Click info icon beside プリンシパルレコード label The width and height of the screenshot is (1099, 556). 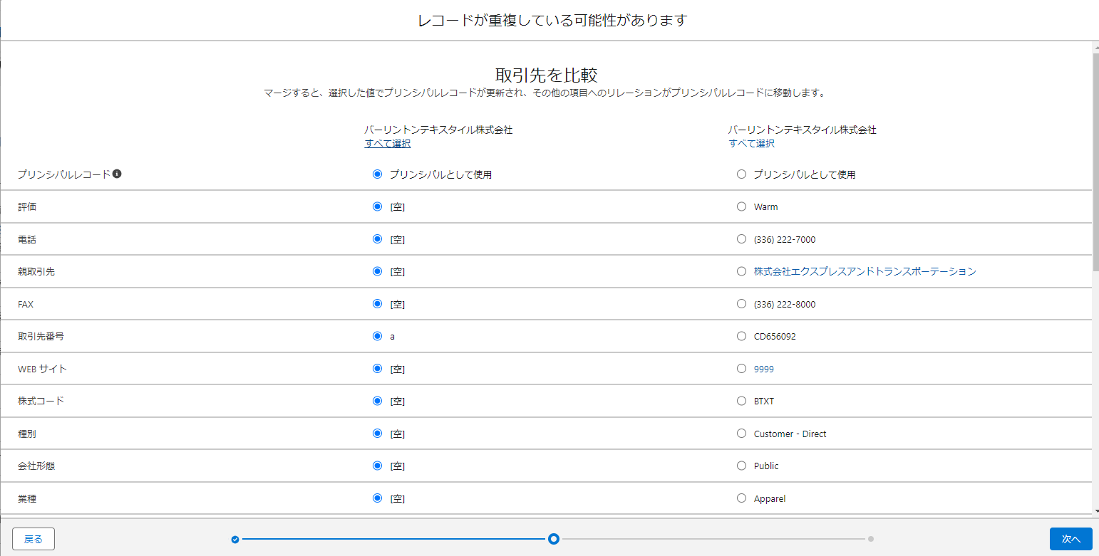coord(117,174)
